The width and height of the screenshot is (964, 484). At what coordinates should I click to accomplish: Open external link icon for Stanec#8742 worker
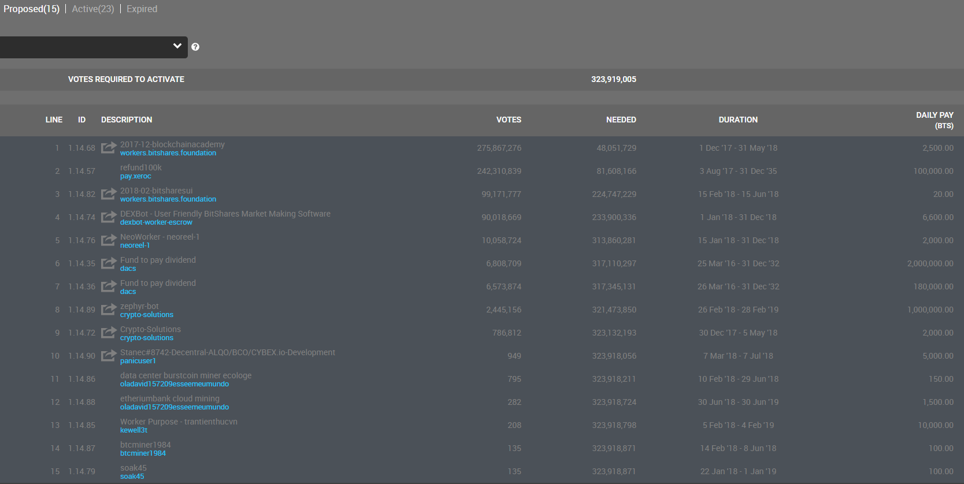click(x=109, y=356)
